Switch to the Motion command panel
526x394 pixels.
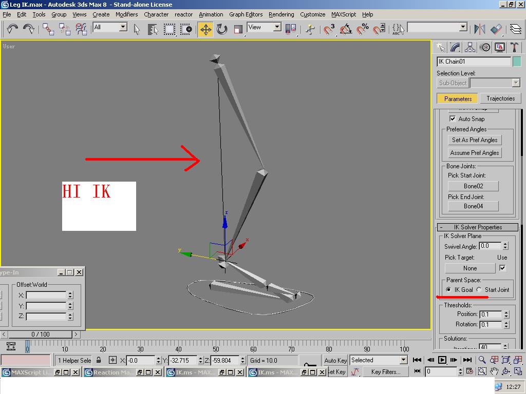point(485,47)
